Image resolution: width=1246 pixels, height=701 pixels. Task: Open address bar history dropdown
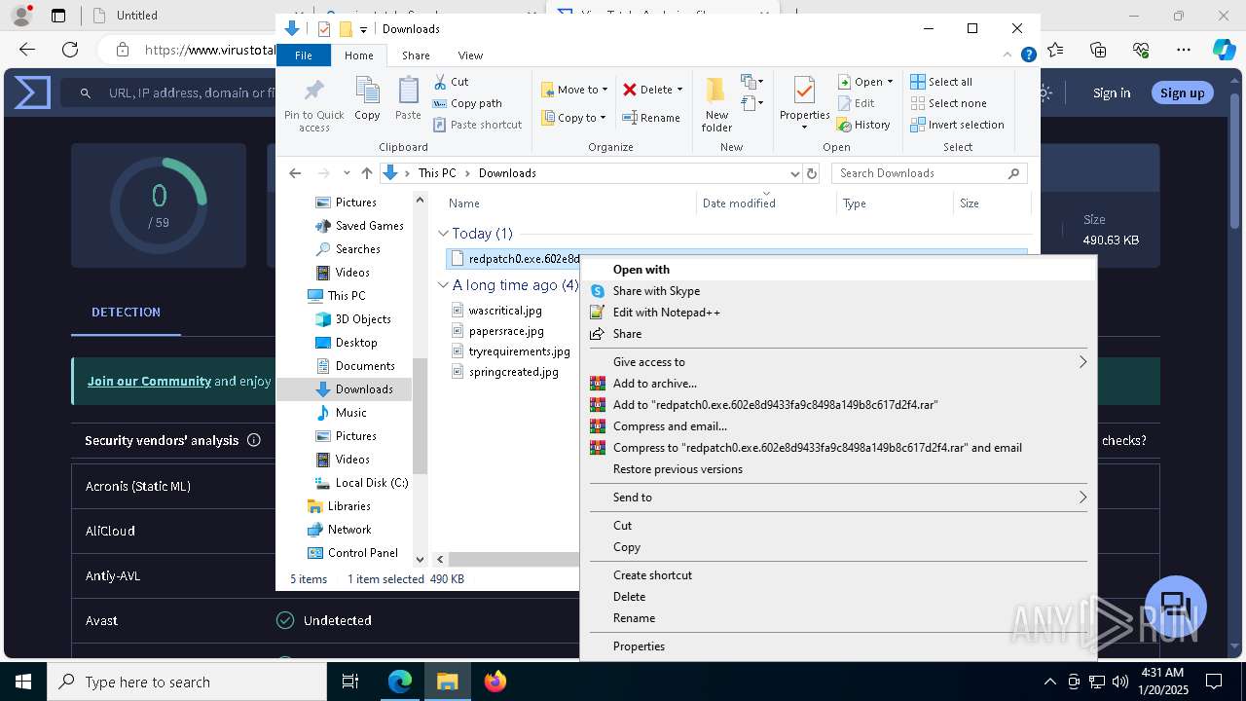point(794,173)
